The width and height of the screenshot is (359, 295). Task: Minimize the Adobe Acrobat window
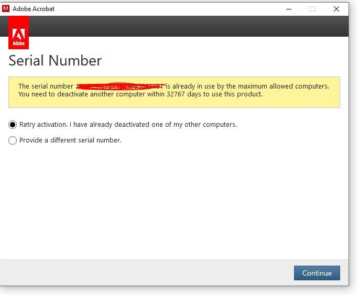point(289,9)
